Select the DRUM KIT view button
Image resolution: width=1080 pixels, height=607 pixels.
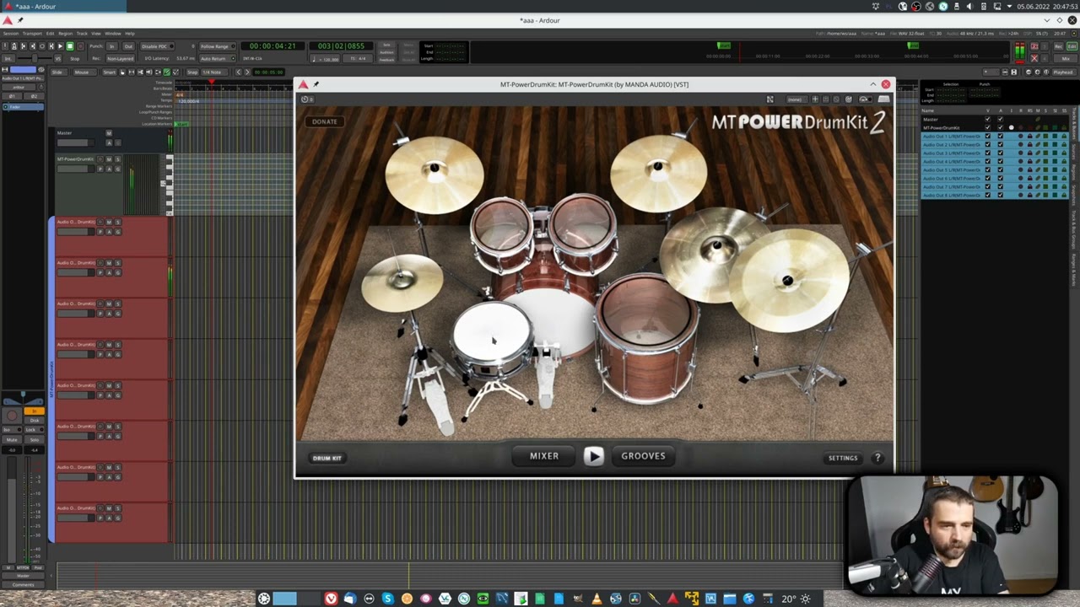click(327, 458)
